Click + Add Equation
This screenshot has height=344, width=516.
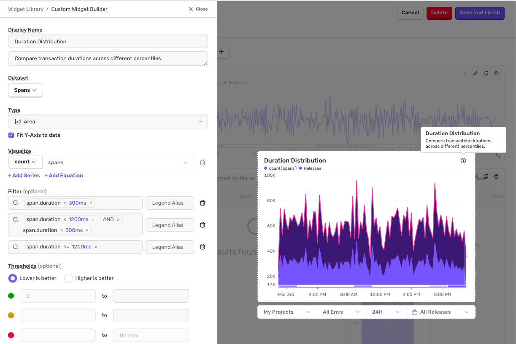click(64, 176)
